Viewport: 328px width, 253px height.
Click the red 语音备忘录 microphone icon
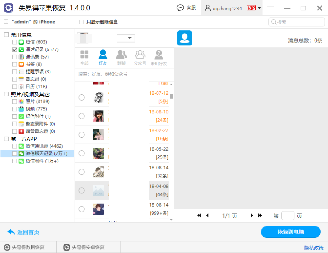click(21, 131)
